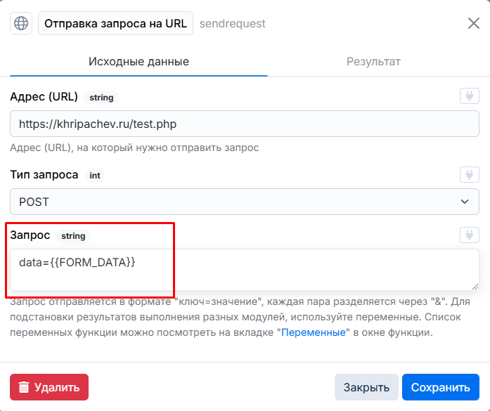
Task: Click the string badge next to Адрес (URL)
Action: (x=101, y=98)
